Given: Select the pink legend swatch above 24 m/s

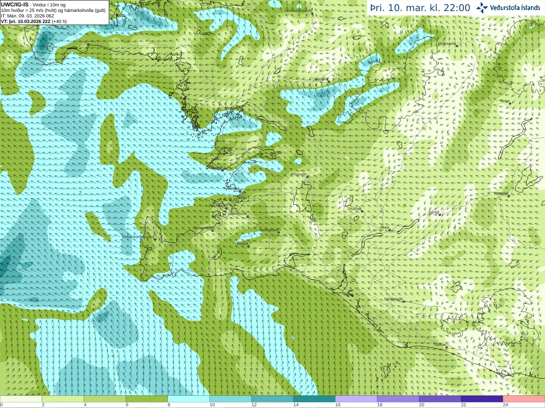Looking at the screenshot, I should tap(524, 399).
